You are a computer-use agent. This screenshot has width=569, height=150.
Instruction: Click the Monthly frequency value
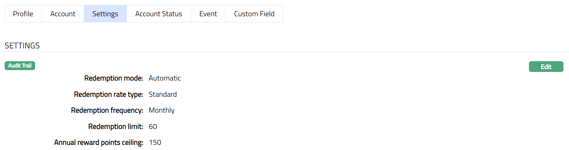pyautogui.click(x=162, y=110)
